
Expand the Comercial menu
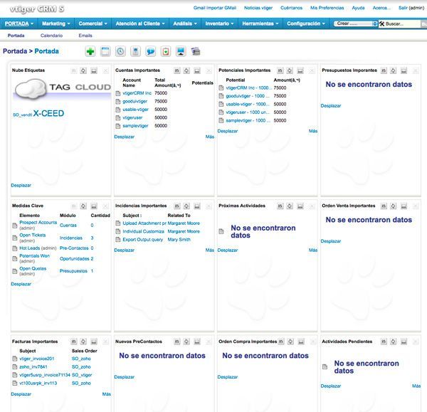tap(93, 23)
